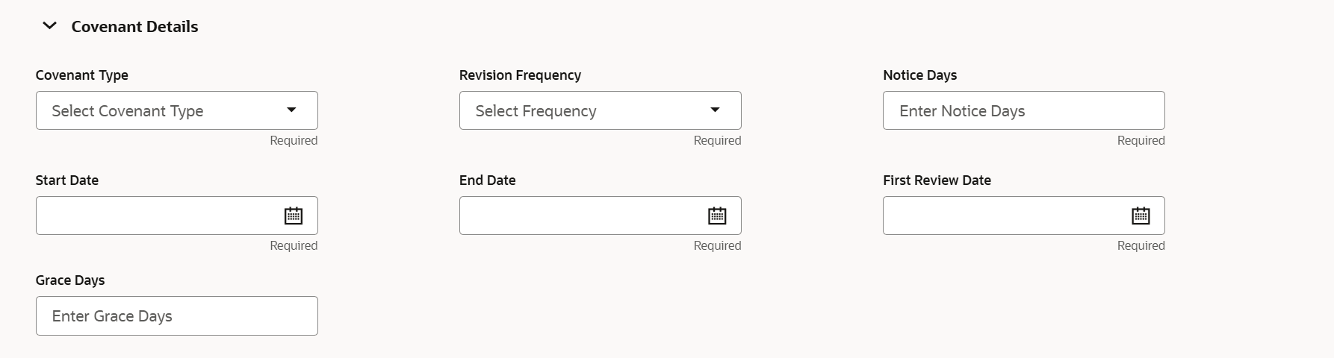1334x358 pixels.
Task: Click the Revision Frequency field label
Action: click(520, 75)
